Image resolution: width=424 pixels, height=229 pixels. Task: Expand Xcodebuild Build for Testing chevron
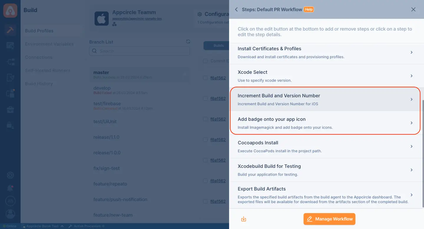point(412,170)
